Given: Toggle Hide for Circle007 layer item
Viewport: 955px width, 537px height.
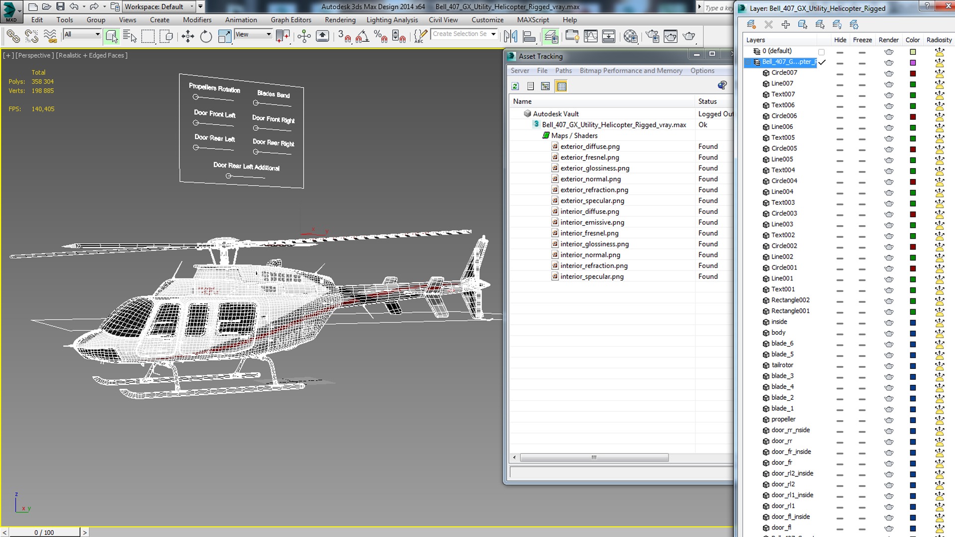Looking at the screenshot, I should point(840,73).
